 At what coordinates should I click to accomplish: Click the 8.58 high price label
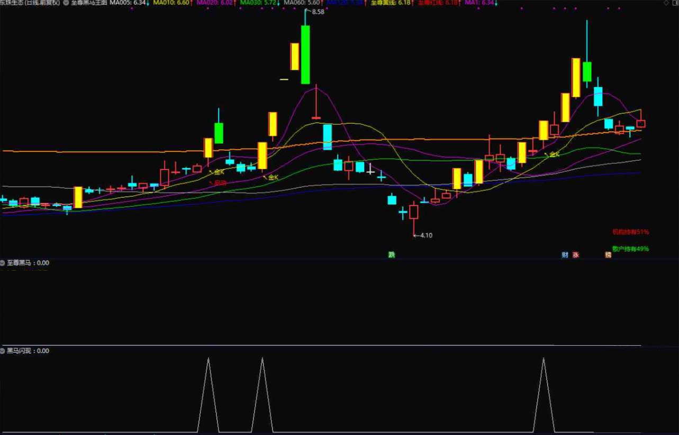tap(318, 12)
